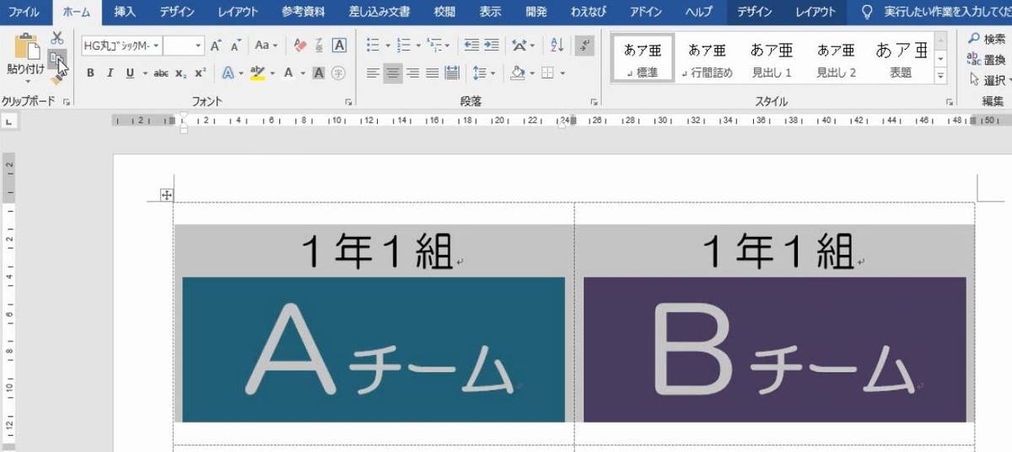Open the font name dropdown HG丸ゴシックM
1012x452 pixels.
pyautogui.click(x=157, y=46)
